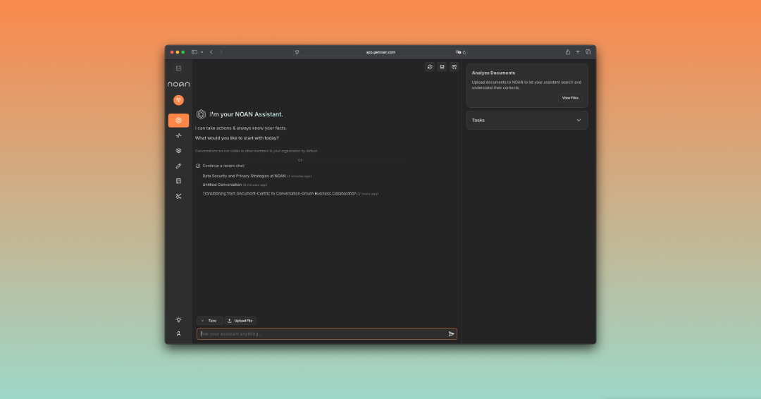This screenshot has height=399, width=761.
Task: Click translate icon in address bar
Action: pyautogui.click(x=458, y=52)
